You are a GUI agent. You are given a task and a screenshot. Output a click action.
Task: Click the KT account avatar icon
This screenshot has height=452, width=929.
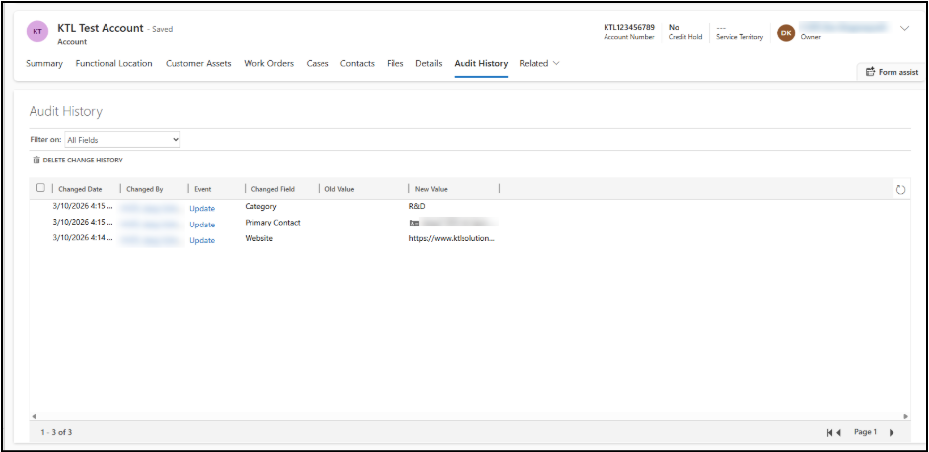click(37, 32)
